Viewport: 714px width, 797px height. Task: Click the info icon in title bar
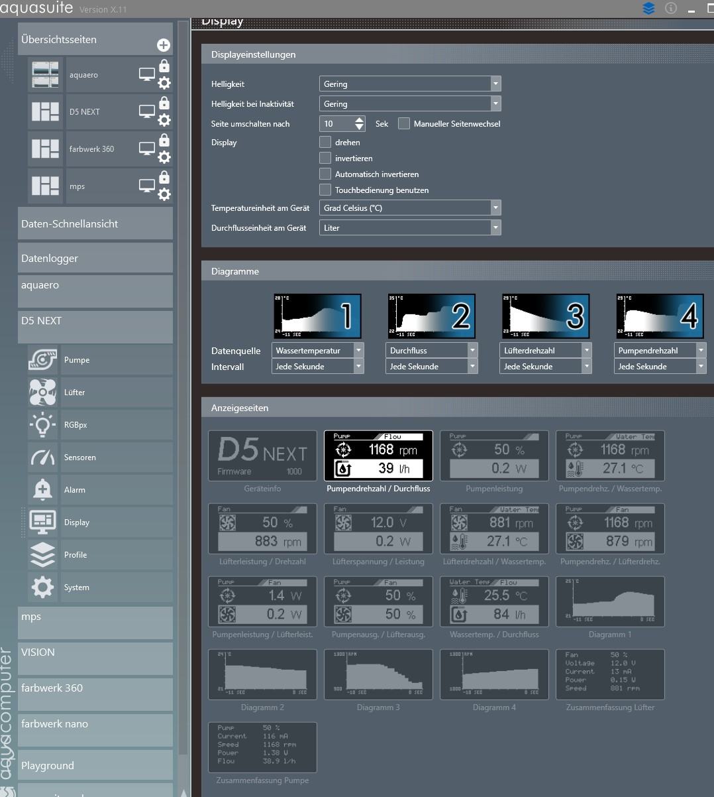click(671, 9)
